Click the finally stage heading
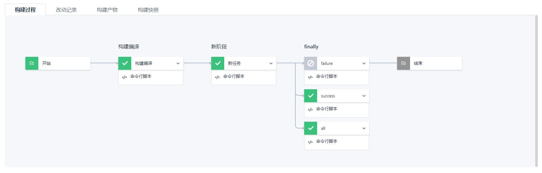Screen dimensions: 542x173 click(x=311, y=46)
